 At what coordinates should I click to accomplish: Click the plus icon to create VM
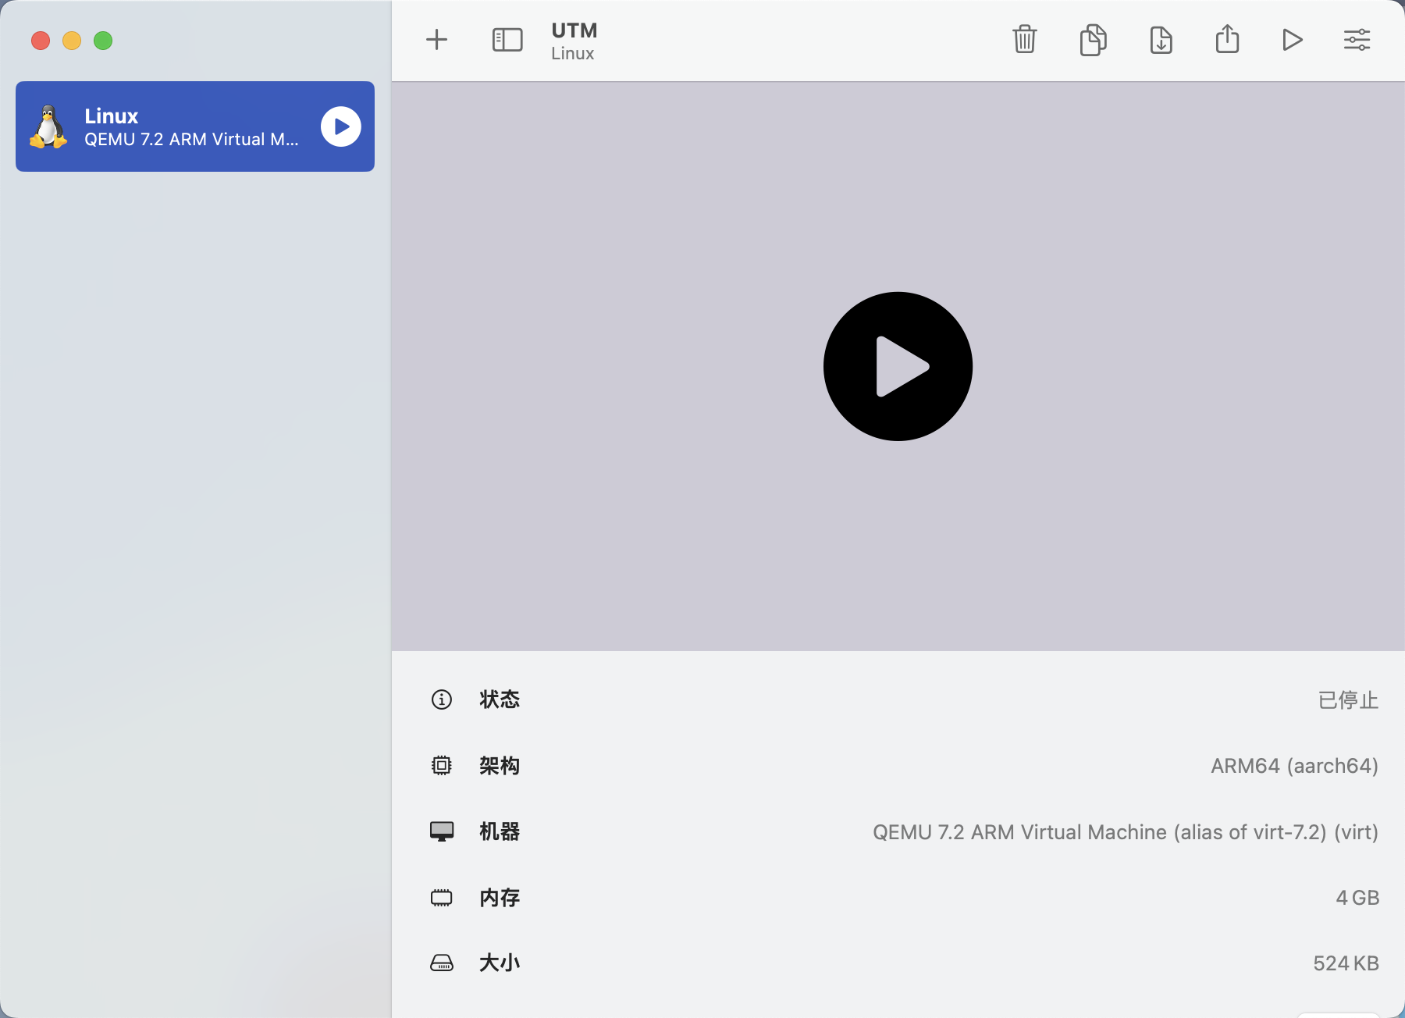[x=437, y=40]
